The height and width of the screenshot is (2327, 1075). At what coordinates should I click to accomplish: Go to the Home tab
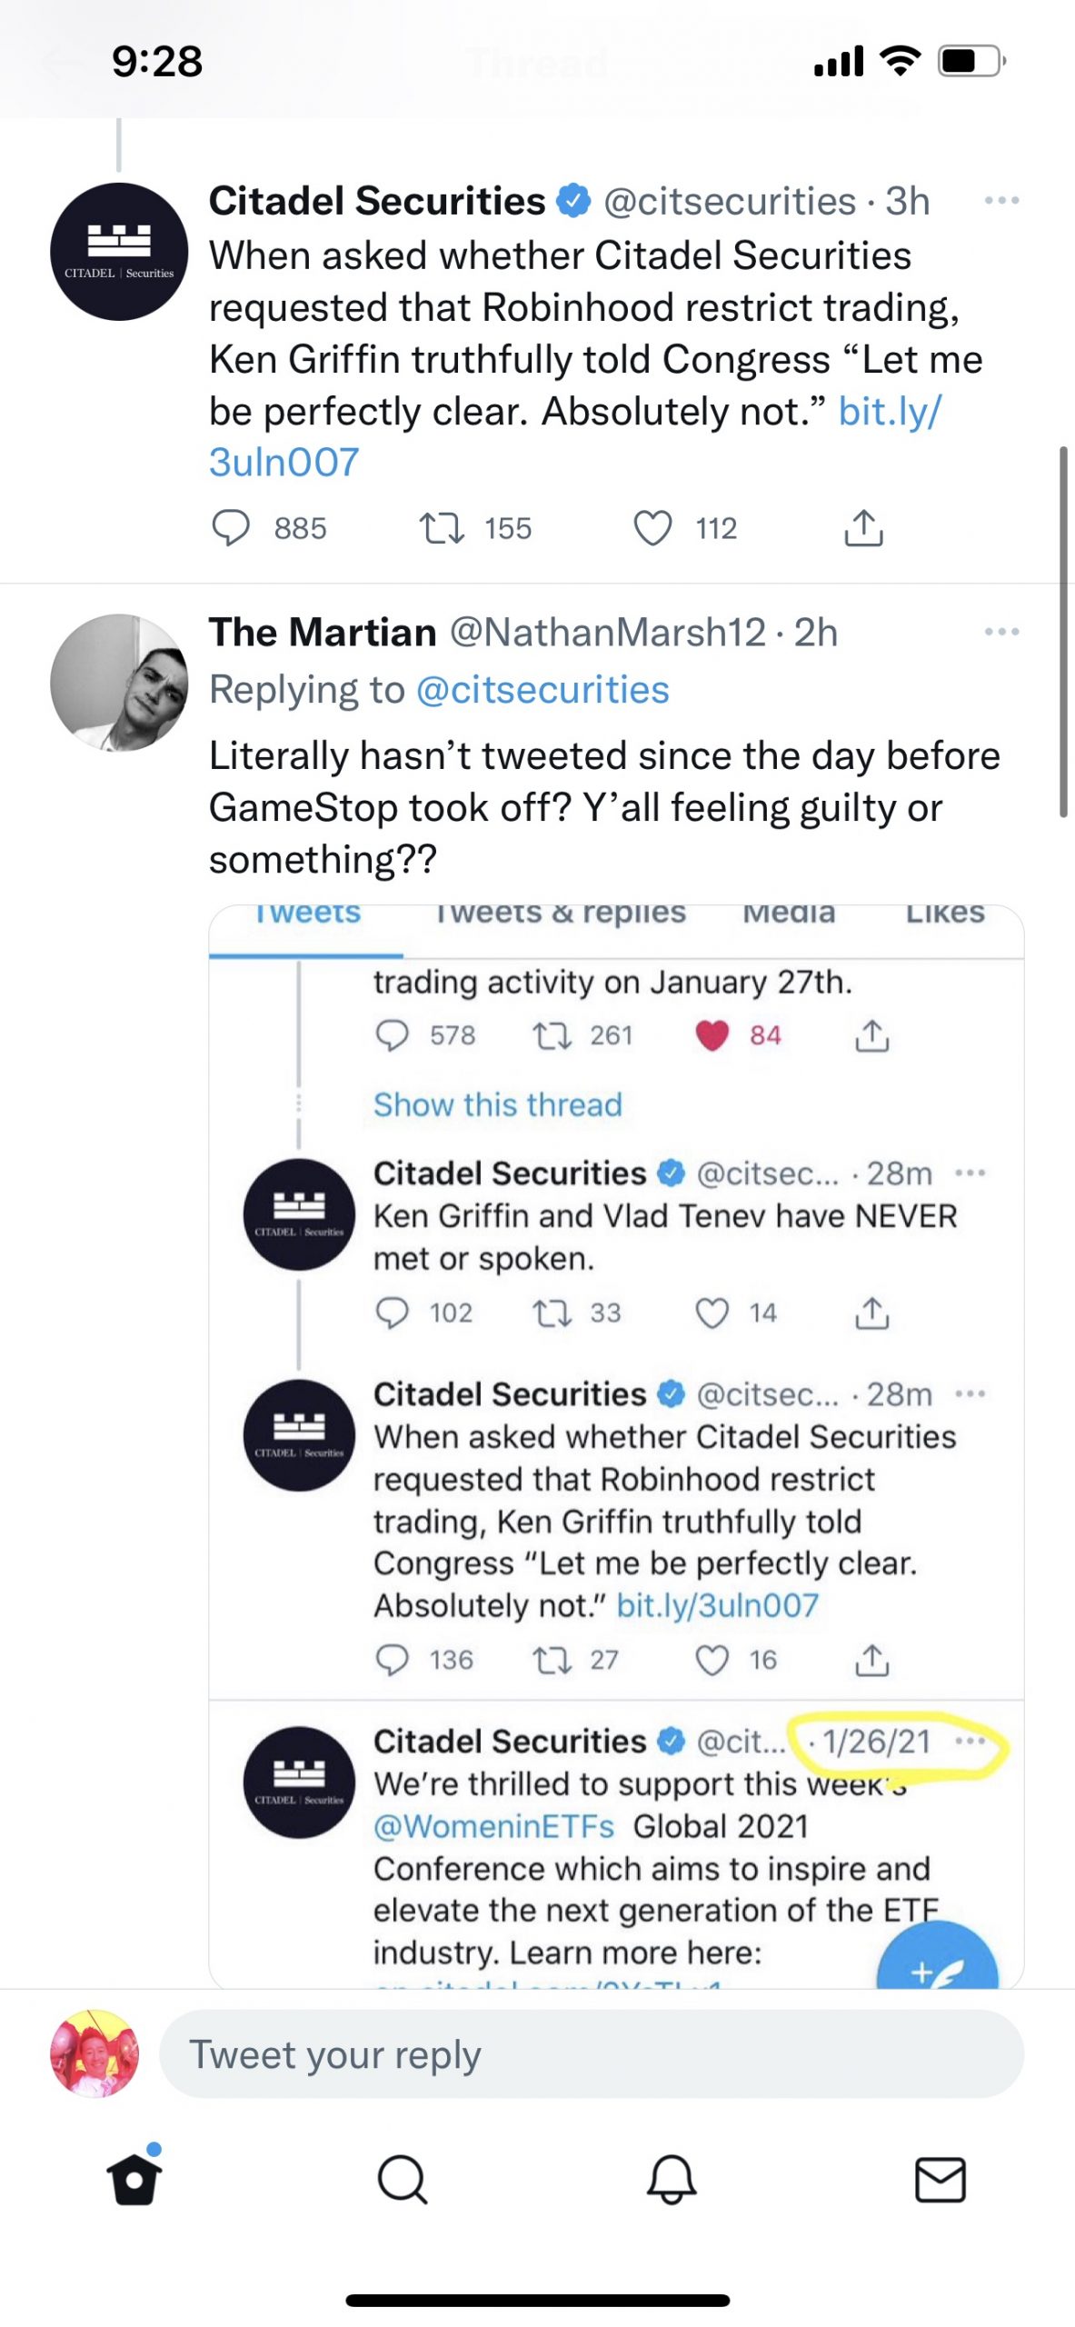(x=134, y=2181)
